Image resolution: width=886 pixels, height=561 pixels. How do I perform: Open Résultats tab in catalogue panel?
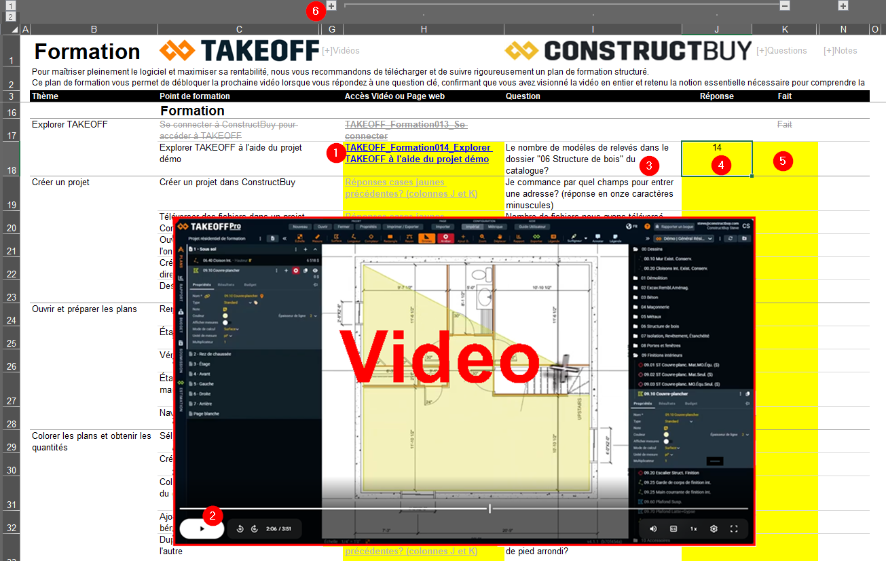pos(667,404)
